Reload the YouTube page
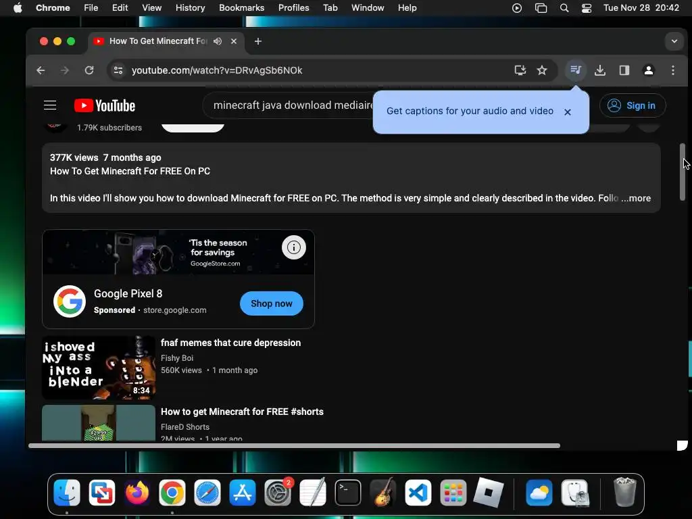Image resolution: width=692 pixels, height=519 pixels. click(89, 70)
